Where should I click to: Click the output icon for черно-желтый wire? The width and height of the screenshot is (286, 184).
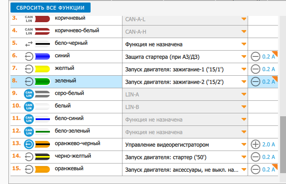coord(29,157)
